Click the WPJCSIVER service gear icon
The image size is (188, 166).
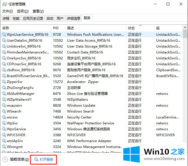pos(4,135)
